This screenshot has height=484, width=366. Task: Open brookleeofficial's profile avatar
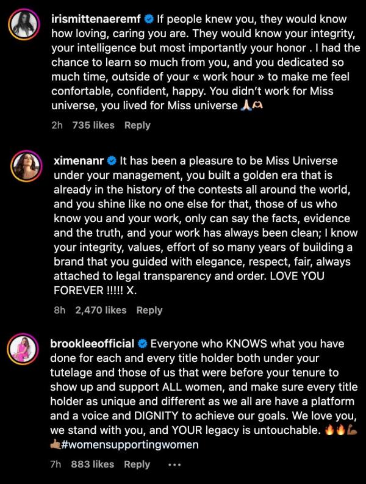[24, 349]
